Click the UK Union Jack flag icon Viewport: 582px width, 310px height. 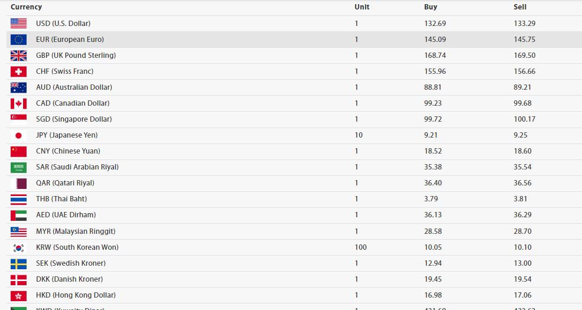tap(18, 56)
